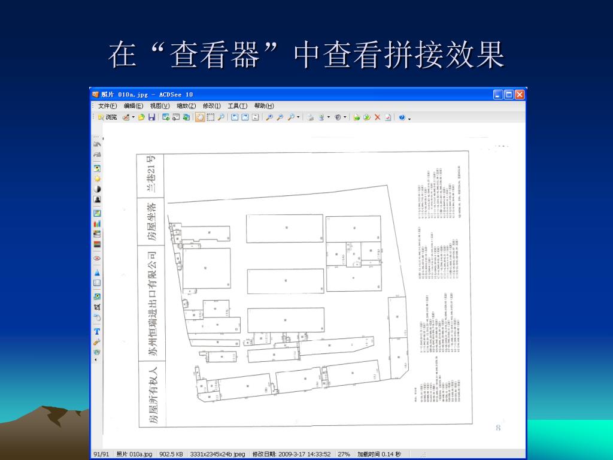Image resolution: width=613 pixels, height=460 pixels.
Task: Click the move-to-folder icon
Action: click(x=357, y=117)
